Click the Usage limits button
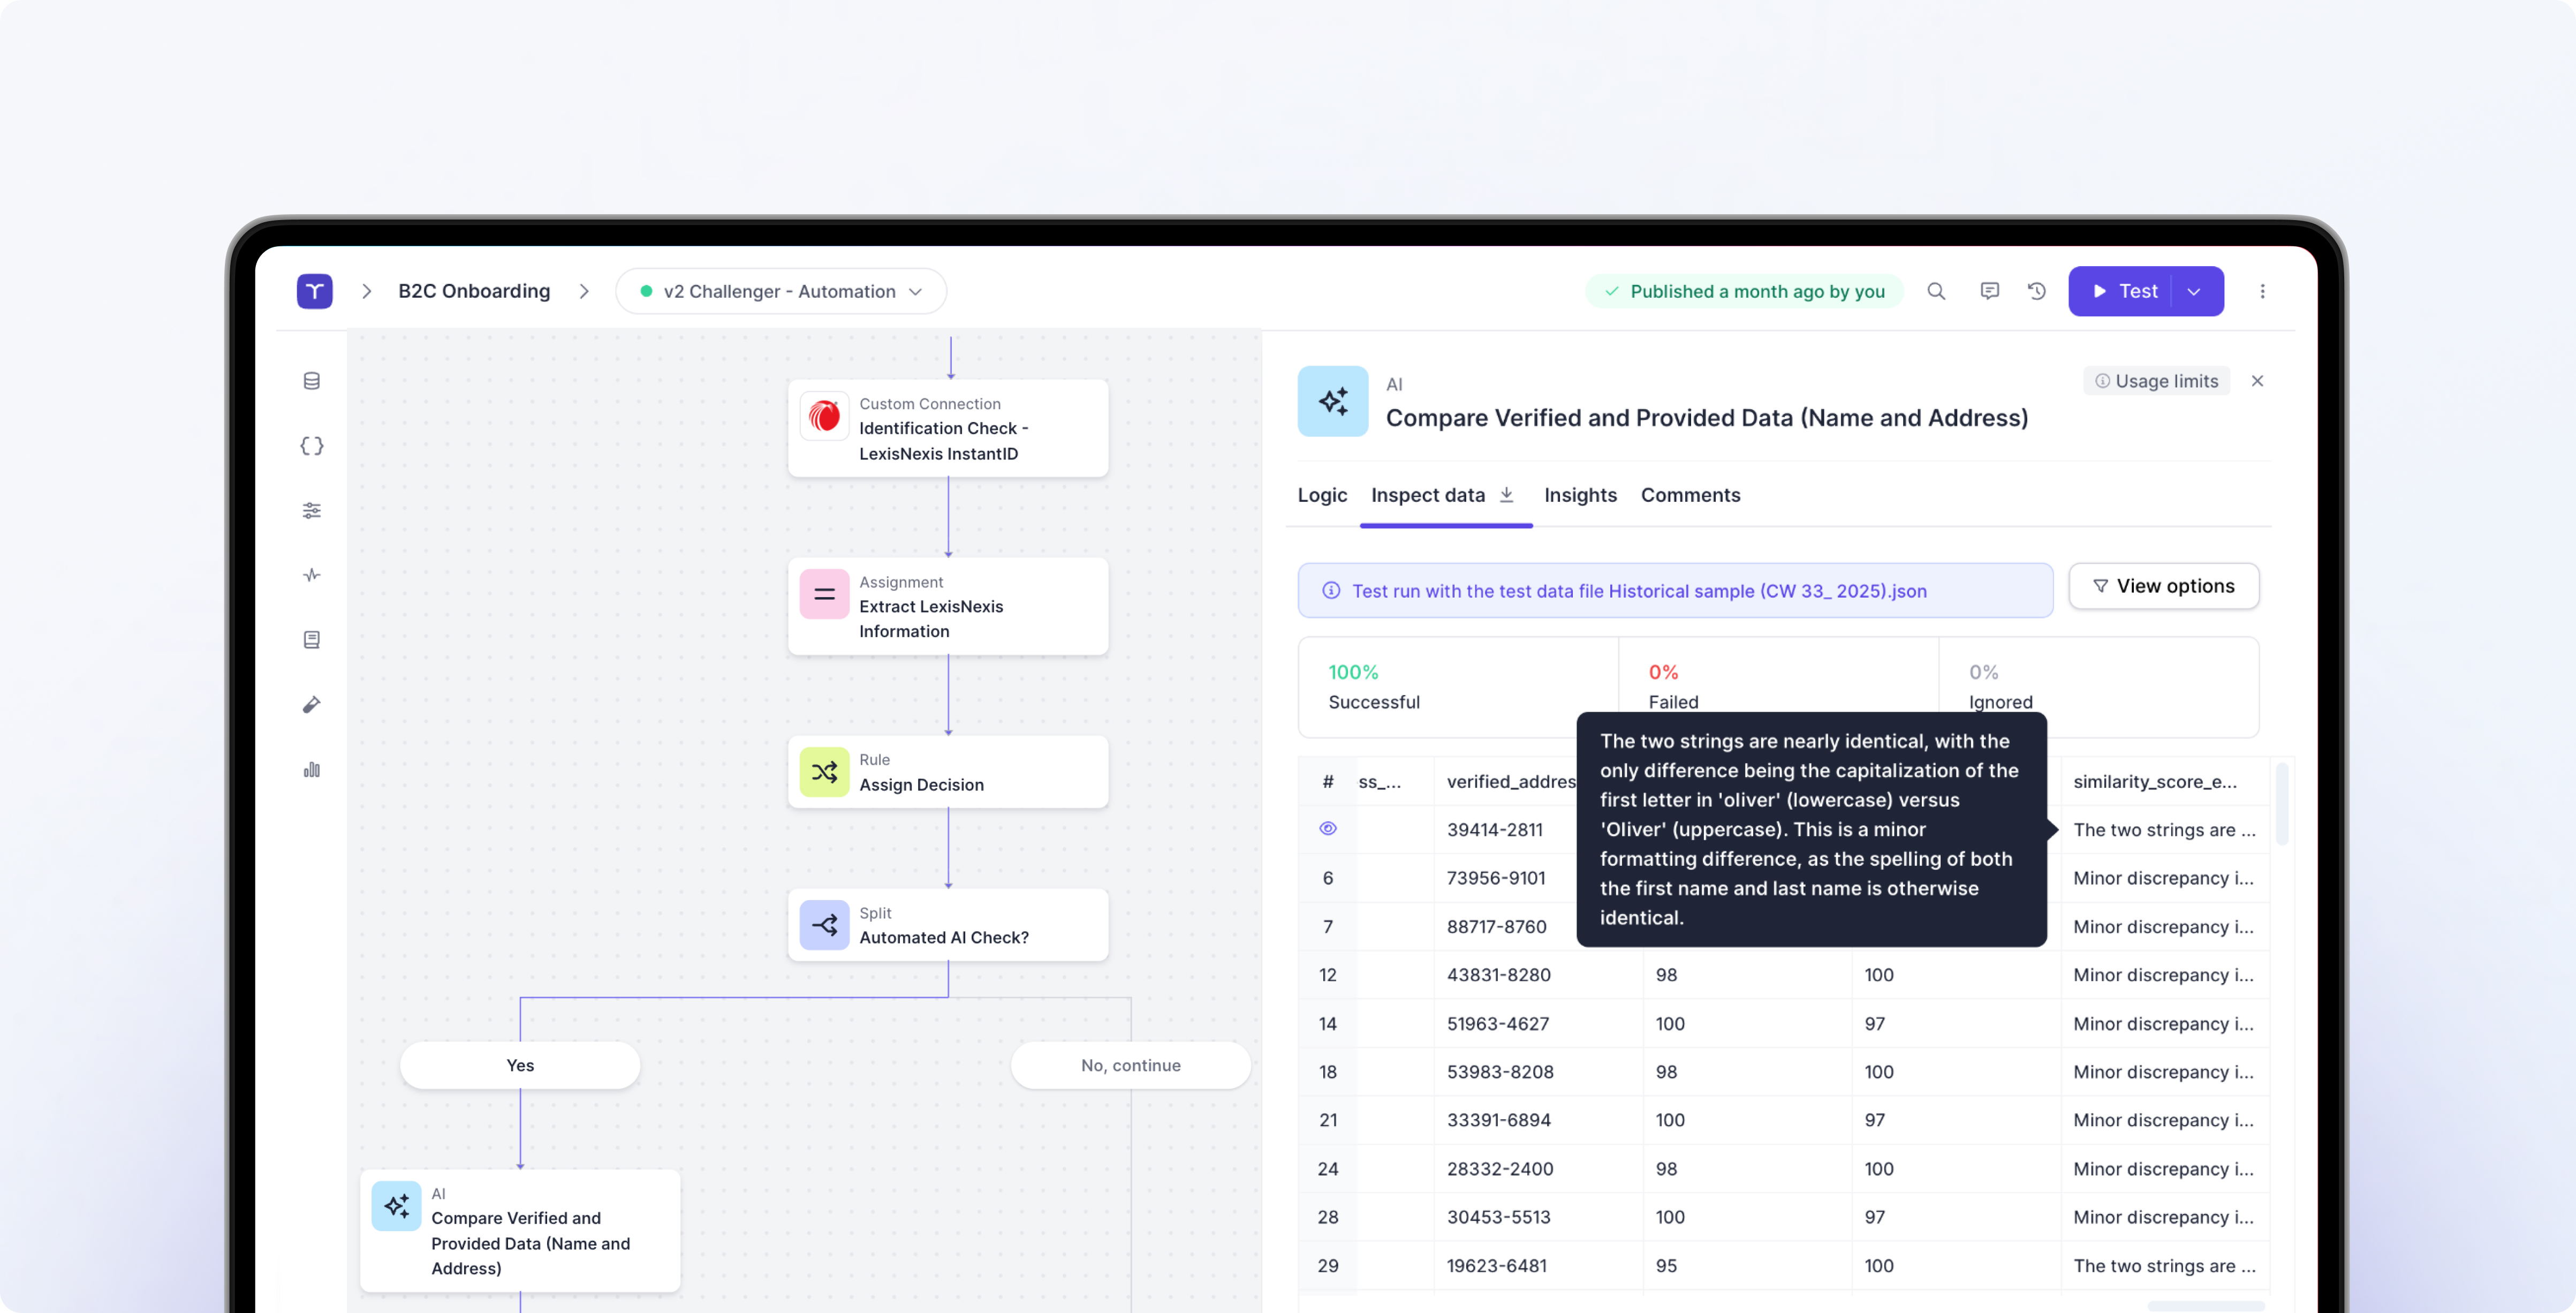 pyautogui.click(x=2157, y=381)
